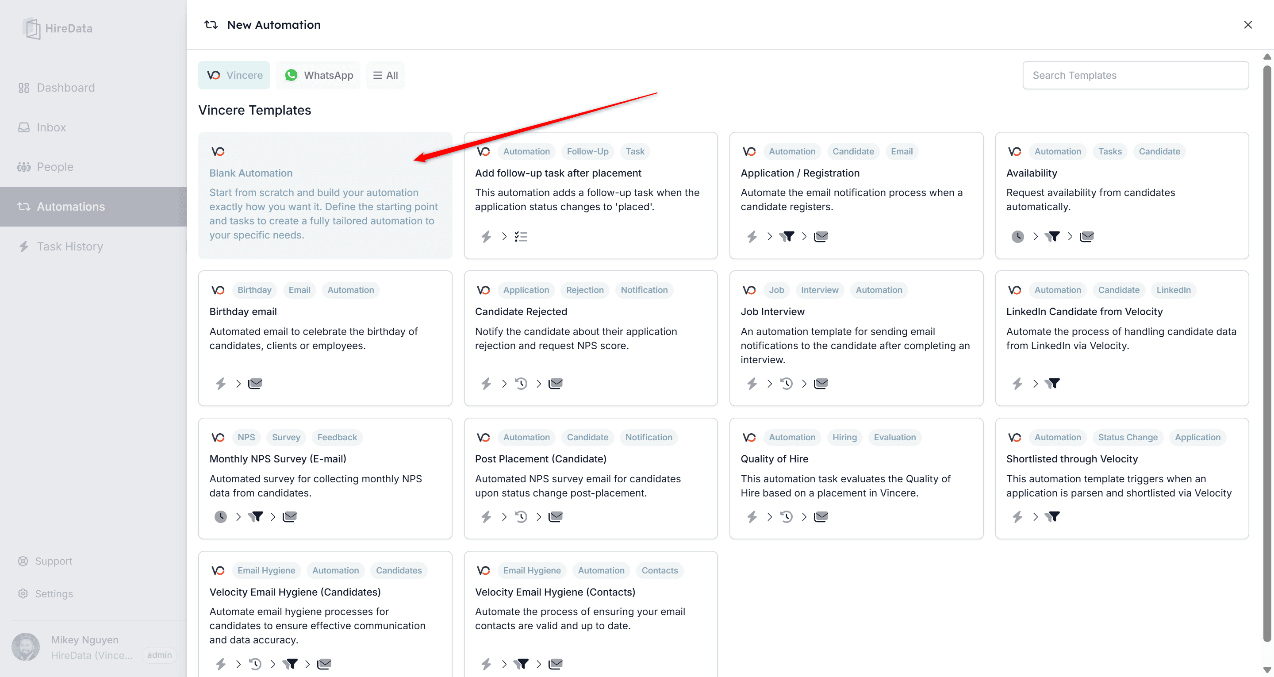
Task: Click the NPS tag
Action: pyautogui.click(x=246, y=438)
